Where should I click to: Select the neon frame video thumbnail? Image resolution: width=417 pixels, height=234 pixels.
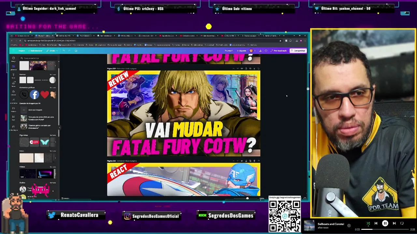coord(45,174)
